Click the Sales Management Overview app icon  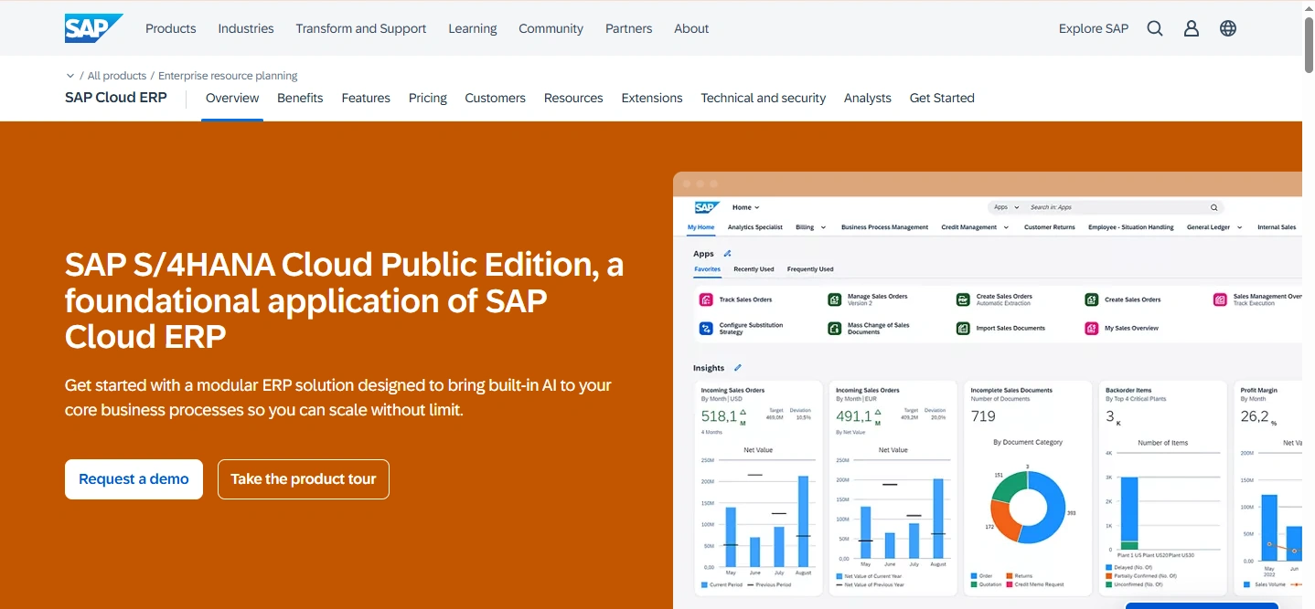1220,299
